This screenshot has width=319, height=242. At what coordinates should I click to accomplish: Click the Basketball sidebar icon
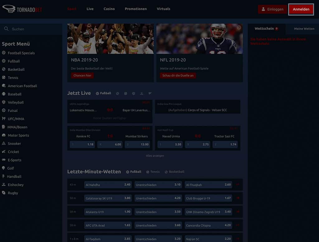click(4, 69)
